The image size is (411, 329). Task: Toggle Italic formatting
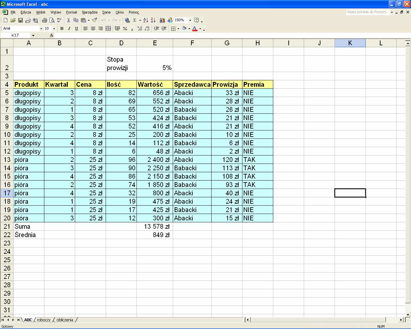click(x=69, y=29)
